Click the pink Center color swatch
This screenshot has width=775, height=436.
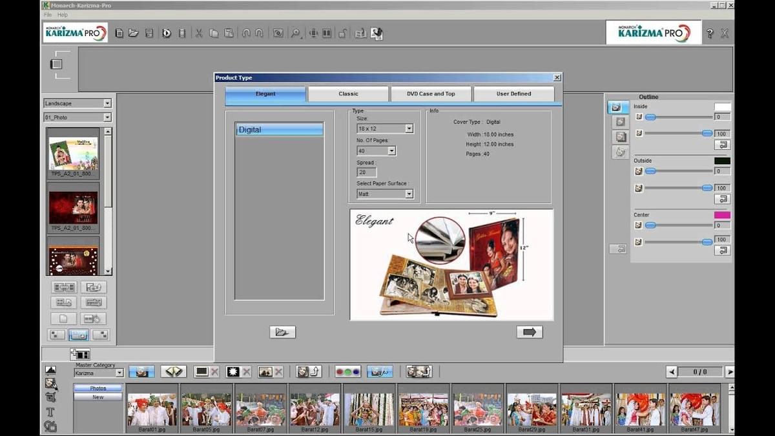tap(722, 215)
